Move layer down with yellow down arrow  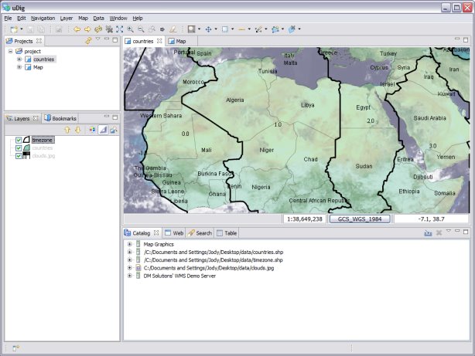click(x=77, y=130)
